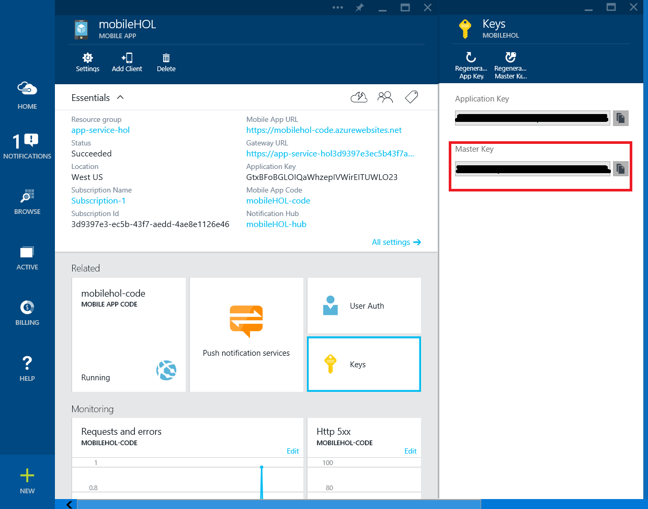Screen dimensions: 648x509
Task: Click the Master Key input field
Action: pyautogui.click(x=532, y=168)
